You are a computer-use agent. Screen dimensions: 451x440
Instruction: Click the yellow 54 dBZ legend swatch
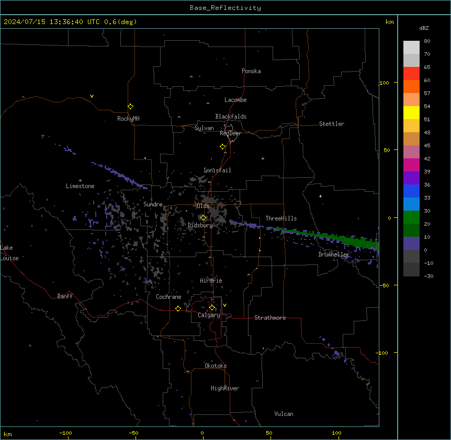(x=411, y=112)
